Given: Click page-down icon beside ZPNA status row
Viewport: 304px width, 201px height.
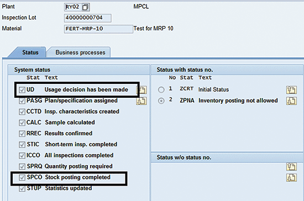Looking at the screenshot, I should tap(291, 101).
